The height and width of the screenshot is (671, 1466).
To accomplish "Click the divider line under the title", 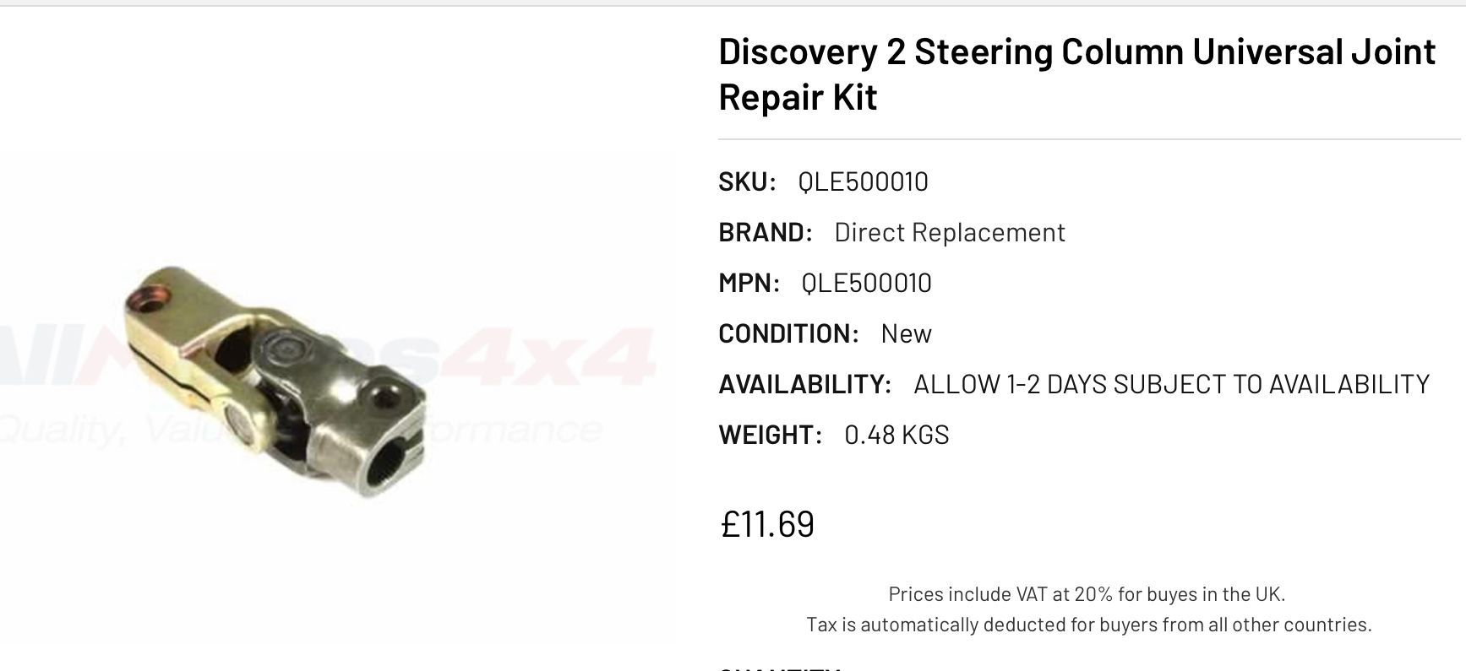I will [1089, 138].
